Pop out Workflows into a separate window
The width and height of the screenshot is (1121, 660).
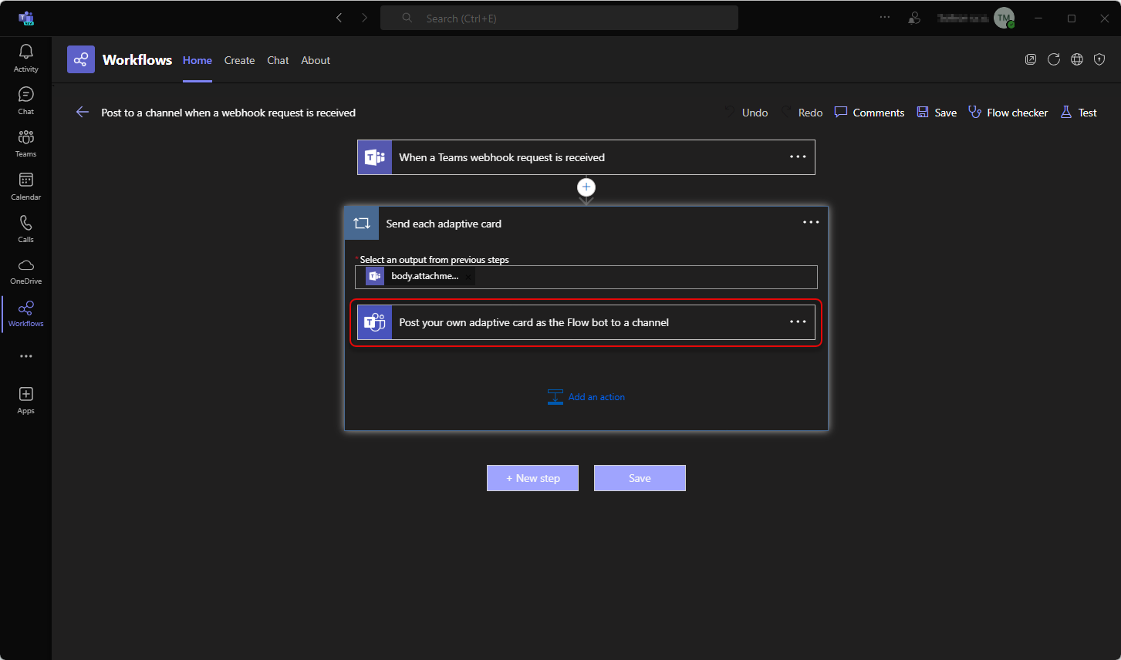[x=1031, y=59]
